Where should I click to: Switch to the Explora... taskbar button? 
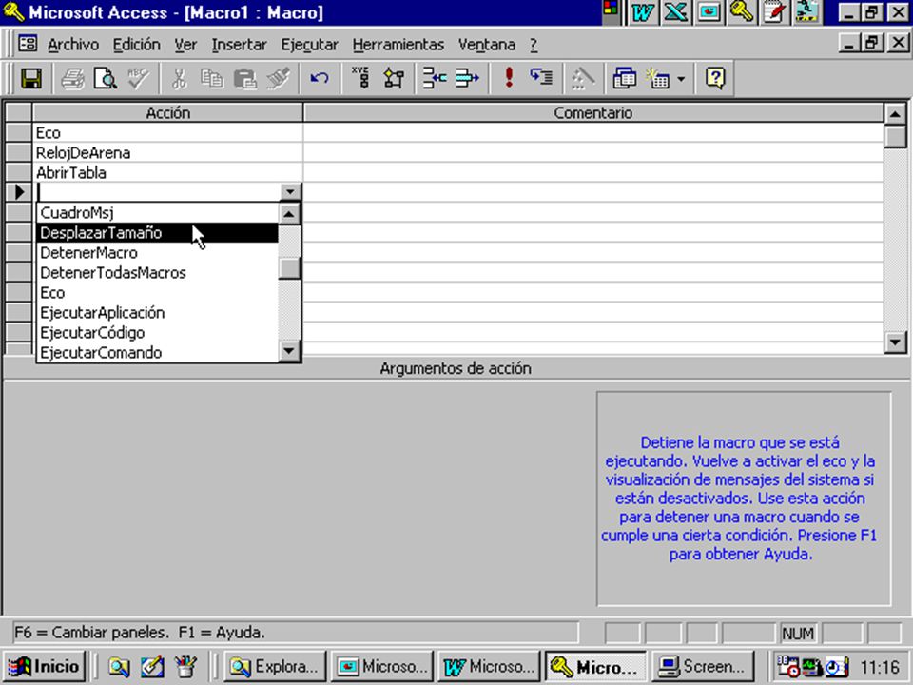pos(275,666)
